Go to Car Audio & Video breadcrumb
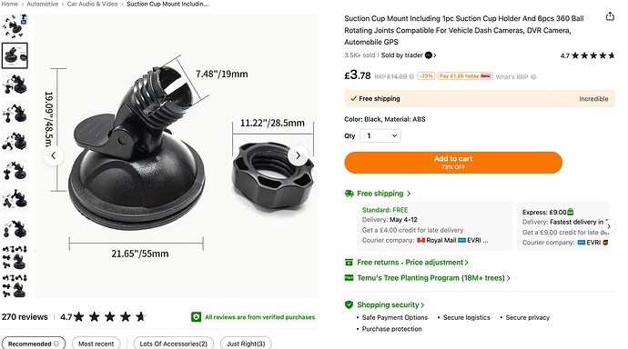The height and width of the screenshot is (349, 628). 92,4
